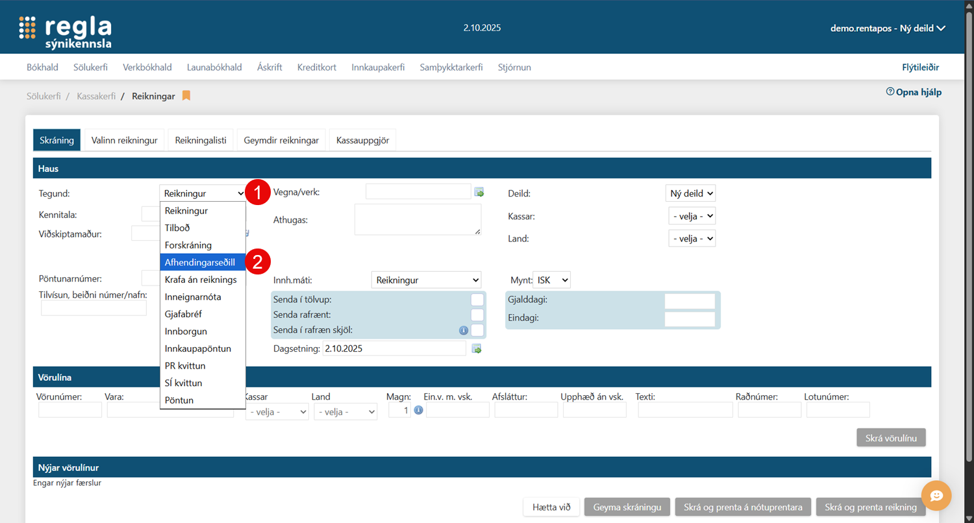Open the Deild dropdown showing Ný deild
Screen dimensions: 974x523
[690, 193]
